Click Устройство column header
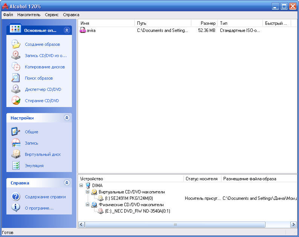The image size is (299, 237). (x=131, y=179)
